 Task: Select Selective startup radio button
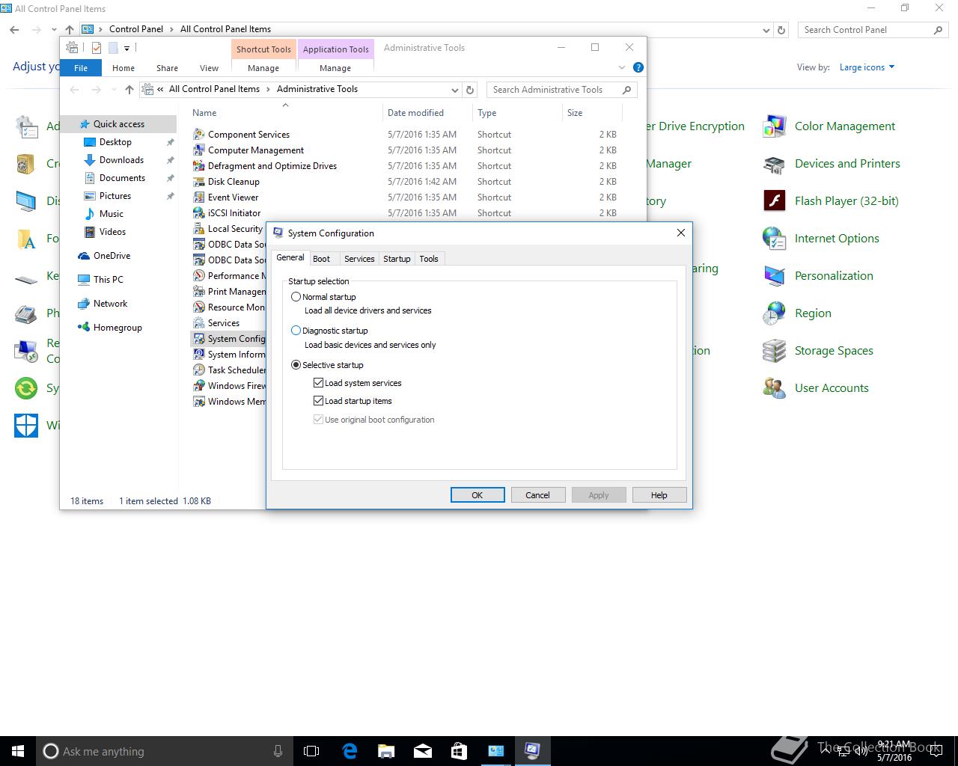(x=296, y=365)
